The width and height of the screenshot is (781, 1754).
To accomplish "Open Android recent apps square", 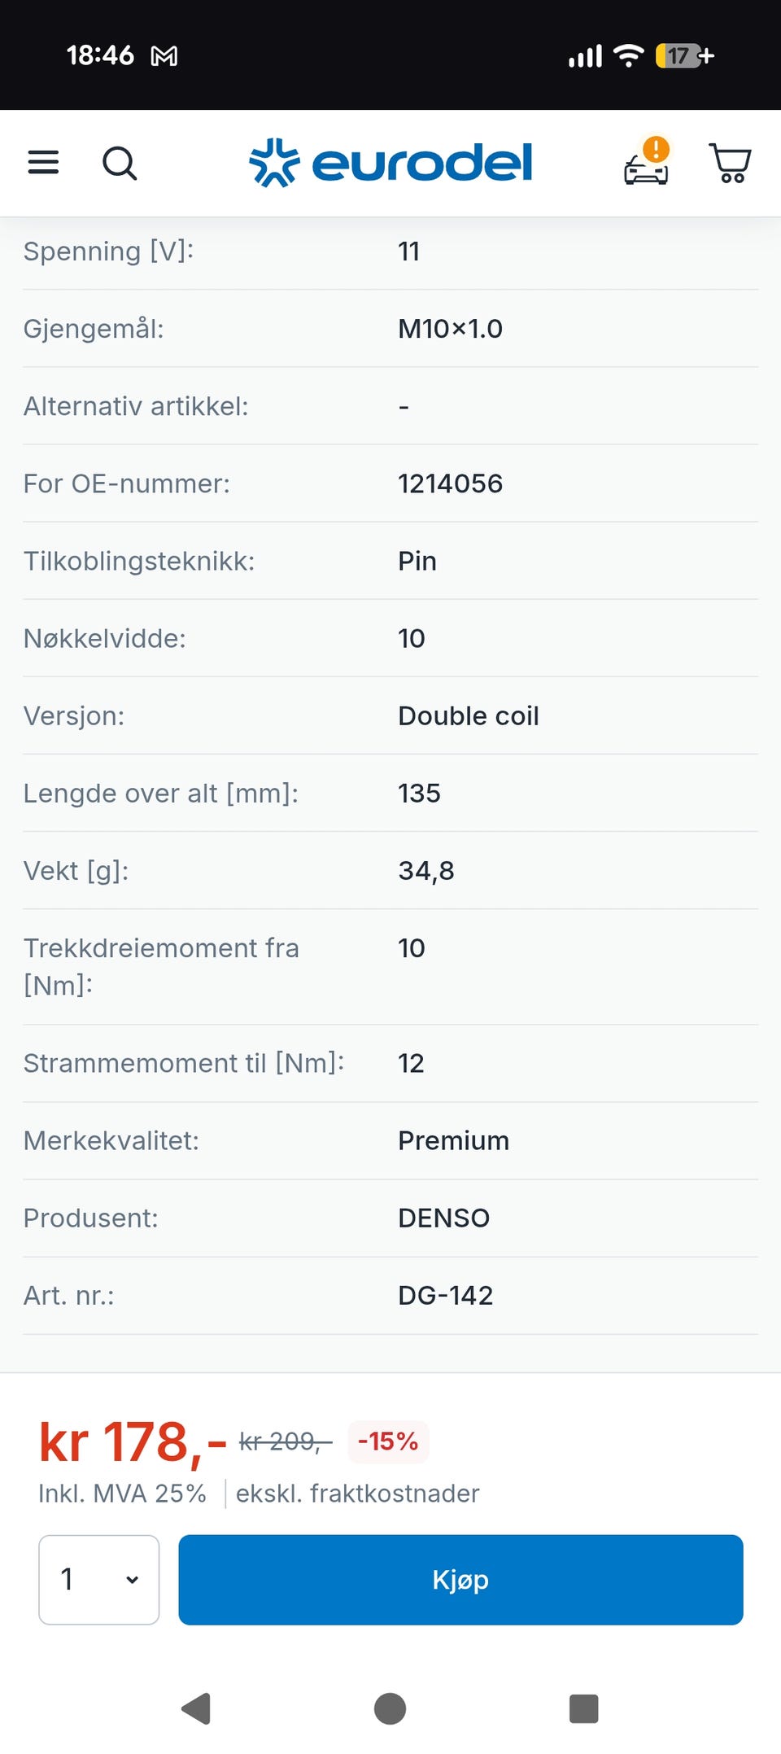I will pos(583,1708).
